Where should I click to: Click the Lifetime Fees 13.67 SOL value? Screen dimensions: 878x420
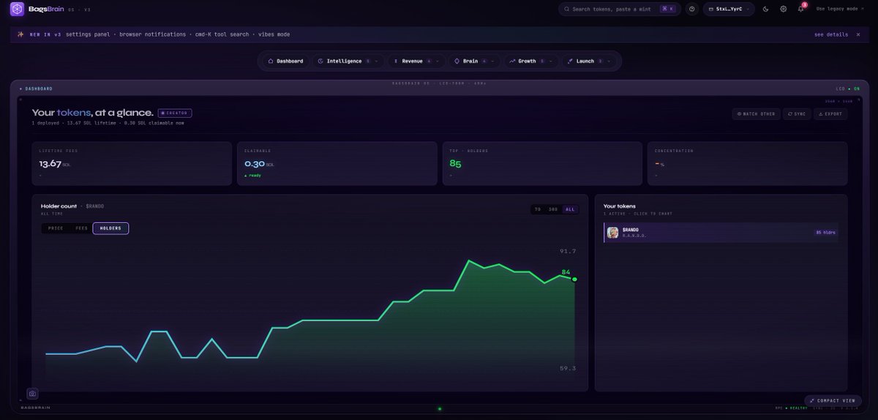(54, 164)
